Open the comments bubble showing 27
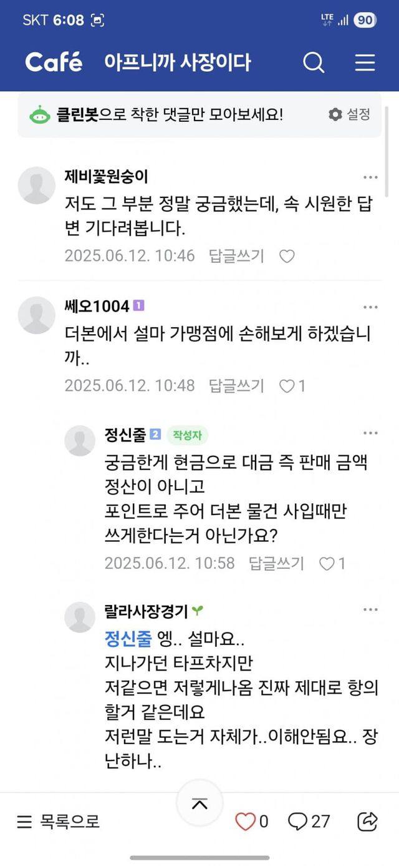This screenshot has width=399, height=866. (309, 821)
